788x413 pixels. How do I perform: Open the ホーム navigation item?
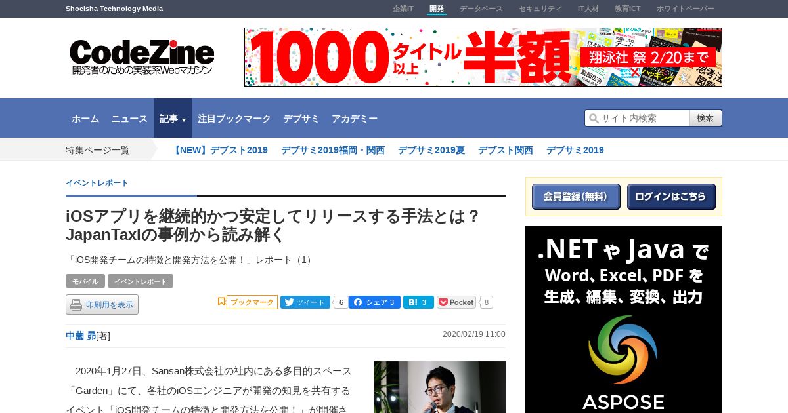pyautogui.click(x=85, y=119)
